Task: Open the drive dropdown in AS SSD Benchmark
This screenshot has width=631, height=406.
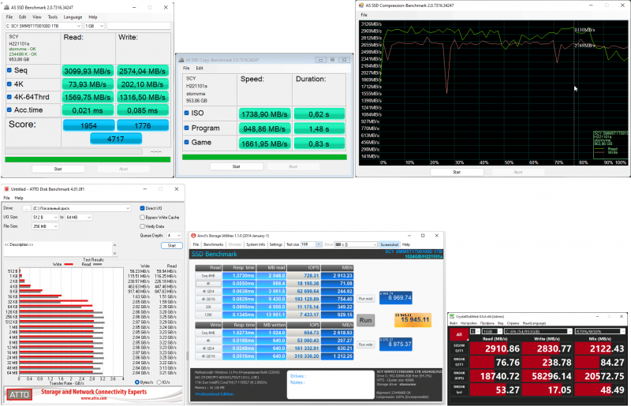Action: pyautogui.click(x=43, y=26)
